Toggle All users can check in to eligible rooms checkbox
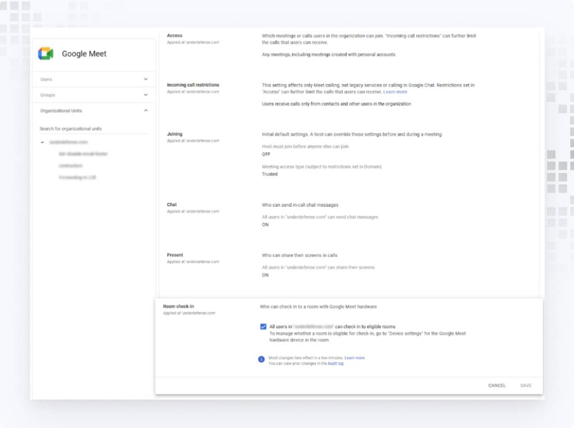This screenshot has height=428, width=574. click(263, 326)
